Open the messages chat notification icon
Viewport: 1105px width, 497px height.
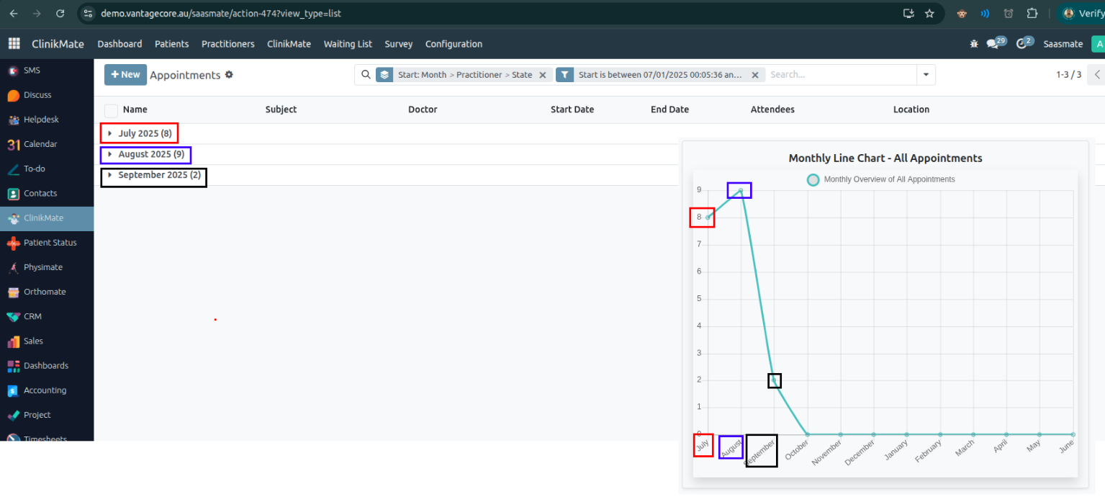993,44
